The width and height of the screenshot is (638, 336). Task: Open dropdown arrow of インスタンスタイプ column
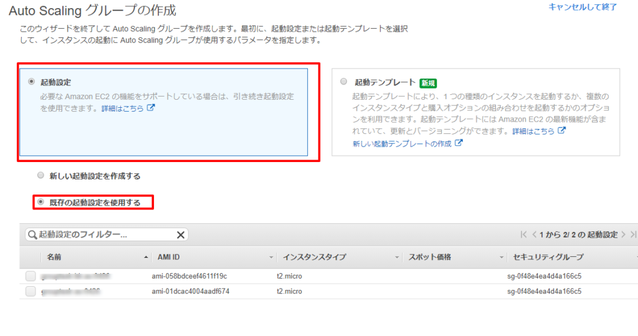pos(396,257)
